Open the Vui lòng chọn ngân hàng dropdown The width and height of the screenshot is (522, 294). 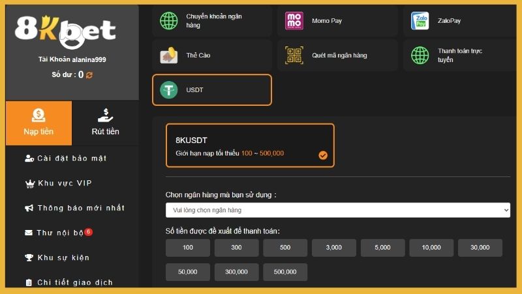click(x=338, y=210)
